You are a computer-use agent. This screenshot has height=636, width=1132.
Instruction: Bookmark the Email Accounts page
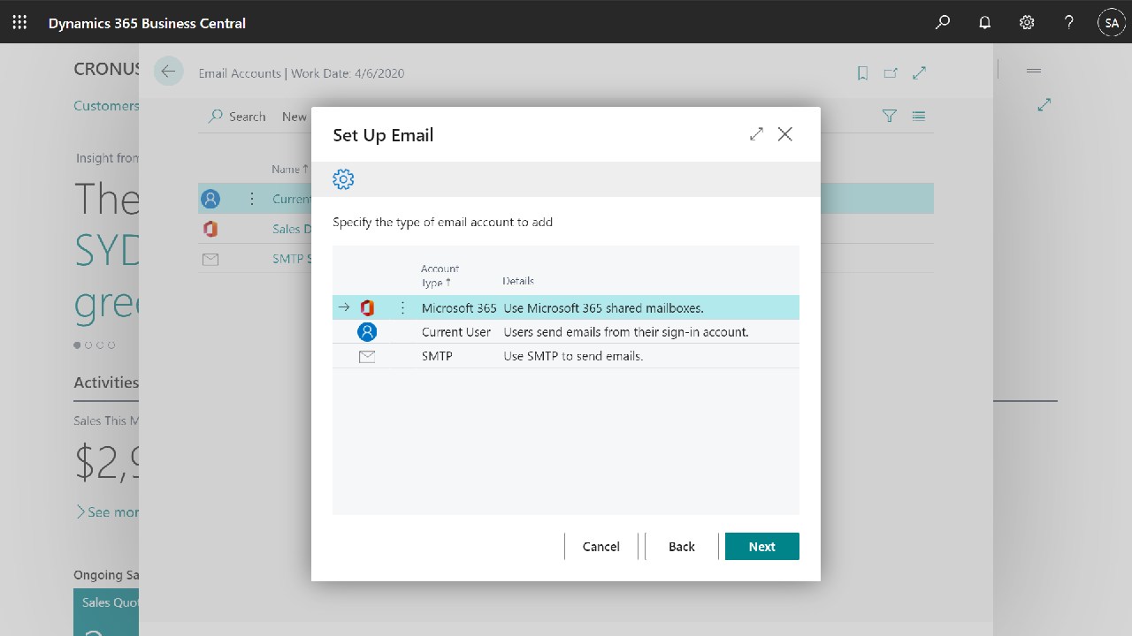[x=863, y=73]
